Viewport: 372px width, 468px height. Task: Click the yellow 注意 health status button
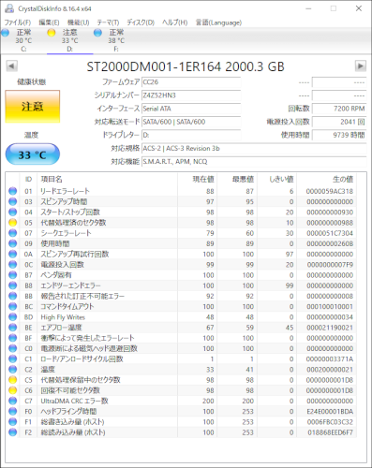tap(33, 107)
